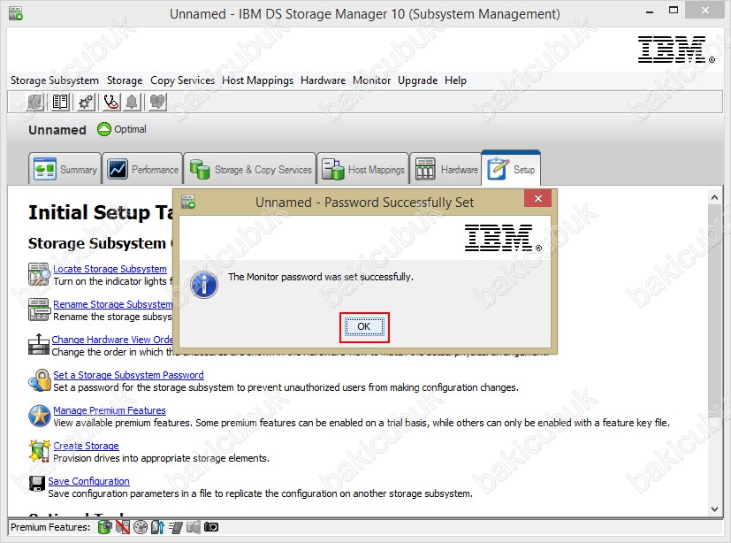Switch to the Summary tab
The width and height of the screenshot is (731, 543).
65,169
